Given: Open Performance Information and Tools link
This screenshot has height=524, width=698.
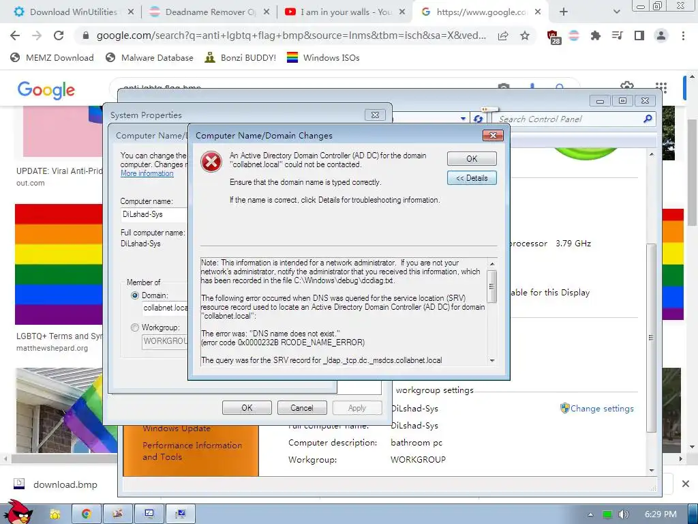Looking at the screenshot, I should click(192, 451).
